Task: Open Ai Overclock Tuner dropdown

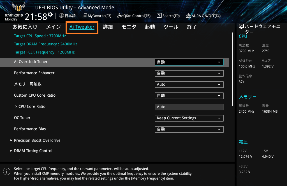Action: tap(189, 62)
